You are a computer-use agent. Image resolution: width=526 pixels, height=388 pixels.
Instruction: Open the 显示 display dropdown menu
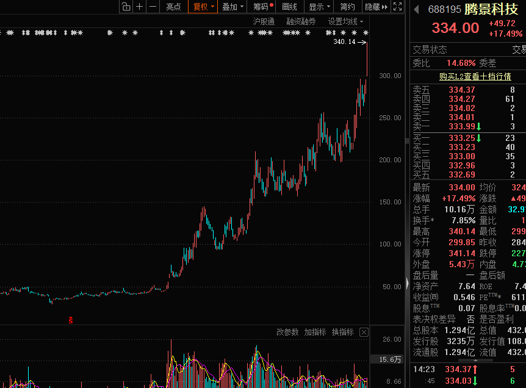319,7
